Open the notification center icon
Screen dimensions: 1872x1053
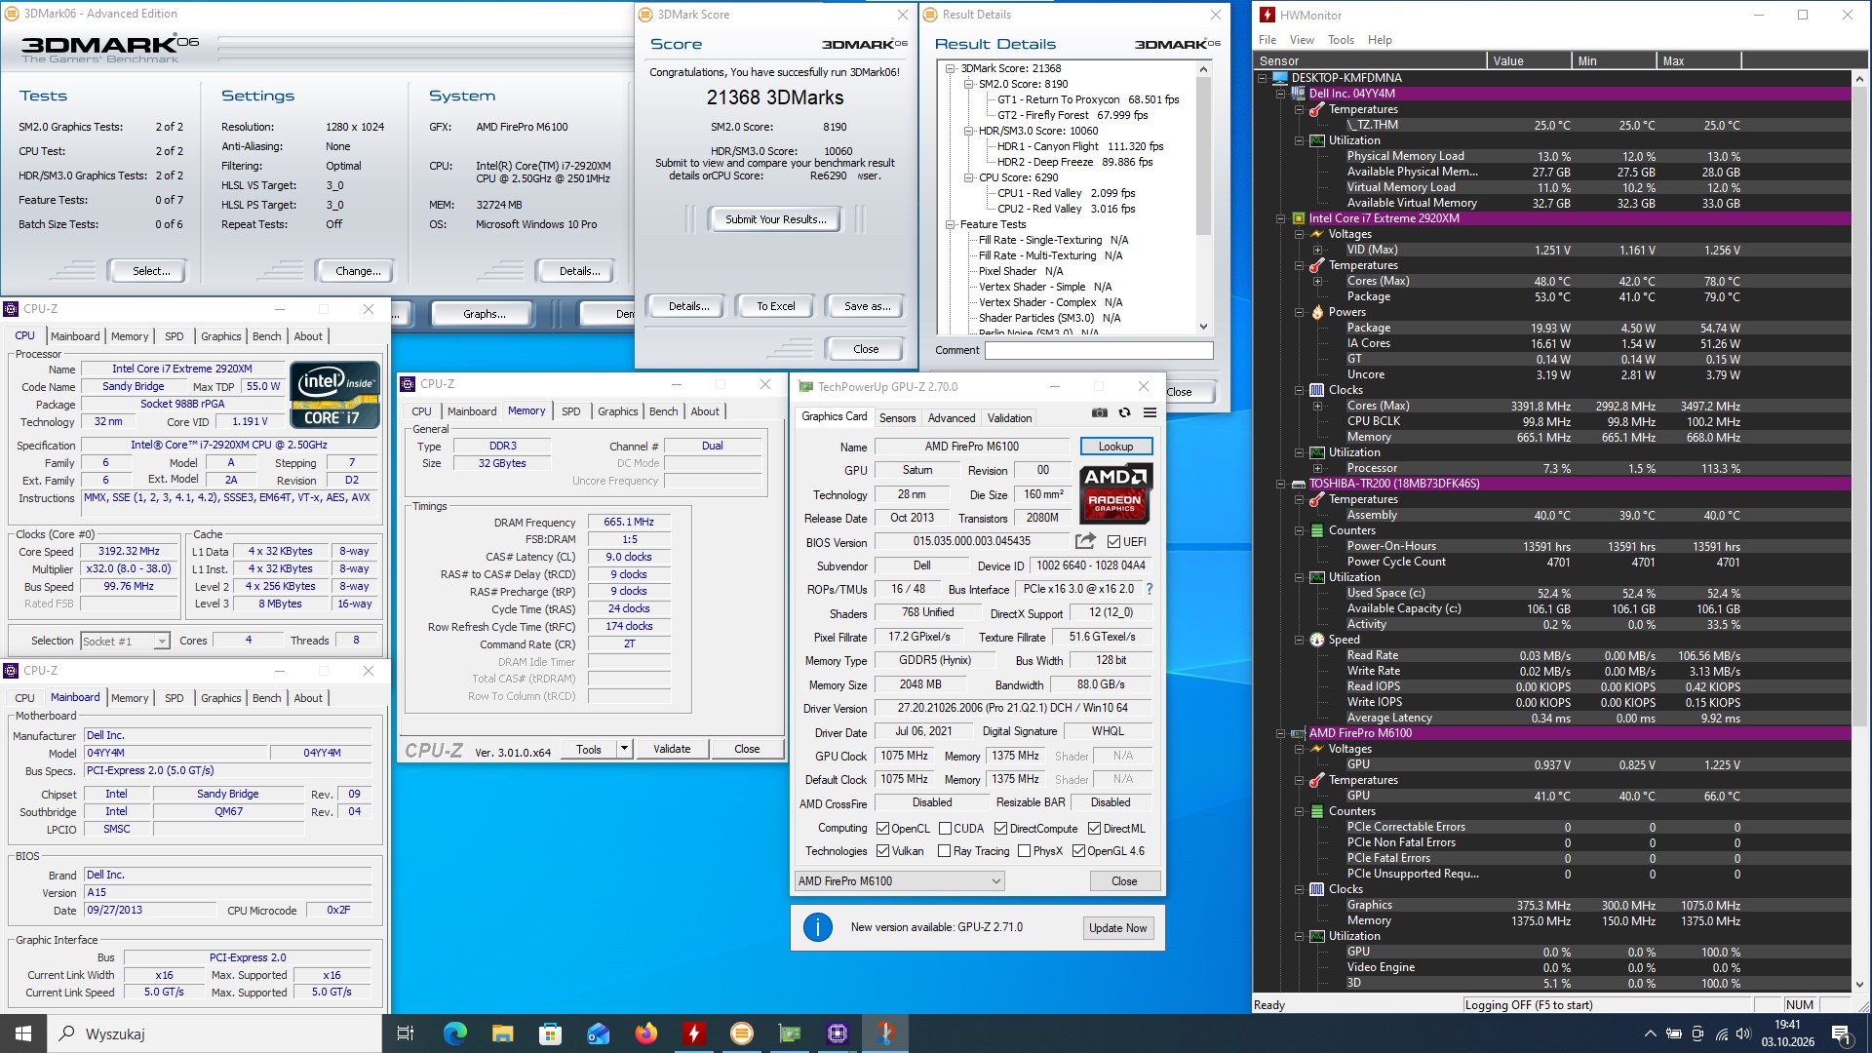[x=1841, y=1033]
